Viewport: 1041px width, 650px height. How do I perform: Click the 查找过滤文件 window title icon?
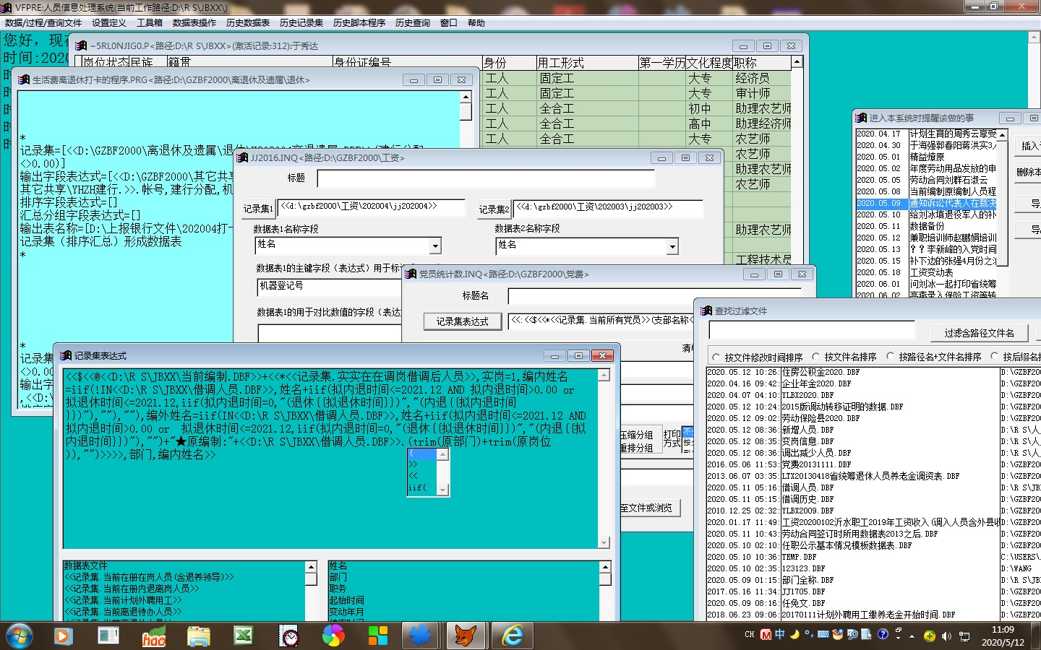[x=706, y=311]
